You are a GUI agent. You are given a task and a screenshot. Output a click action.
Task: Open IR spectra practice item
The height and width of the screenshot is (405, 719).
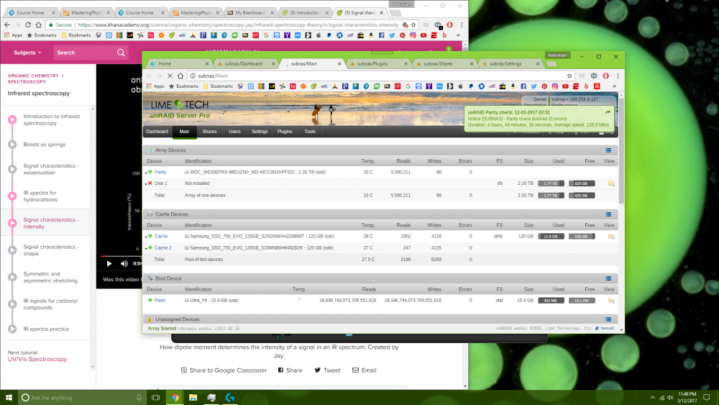coord(46,329)
